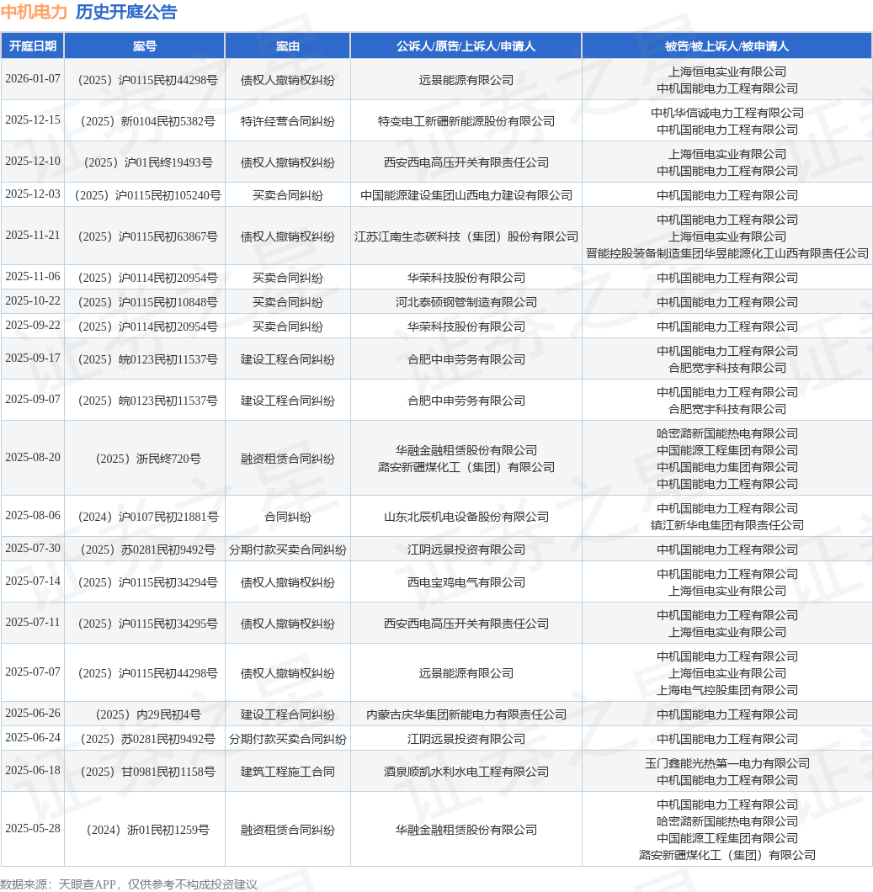
Task: Click cause 融资租赁合同纠纷 in 2025-08-20 row
Action: point(287,459)
